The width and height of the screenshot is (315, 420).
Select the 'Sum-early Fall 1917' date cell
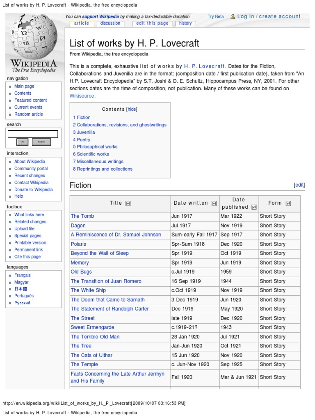195,235
